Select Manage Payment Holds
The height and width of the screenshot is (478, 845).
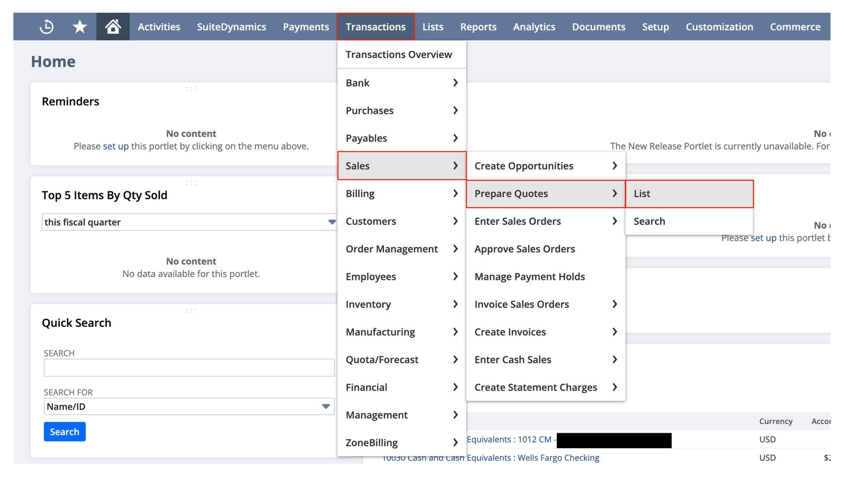(546, 277)
